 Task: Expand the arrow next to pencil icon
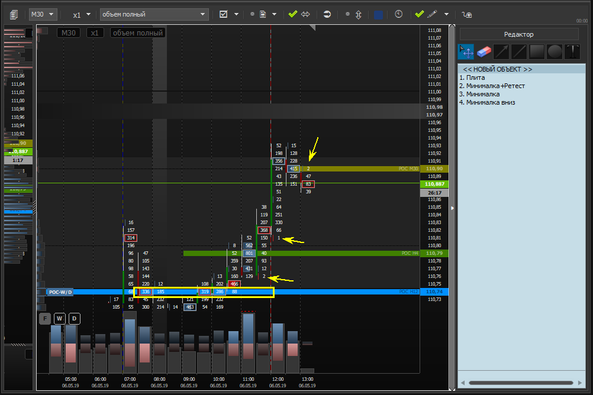(446, 14)
